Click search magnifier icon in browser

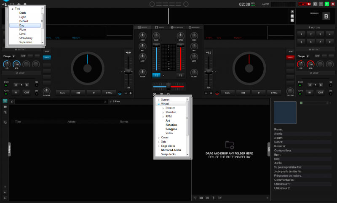click(x=13, y=101)
